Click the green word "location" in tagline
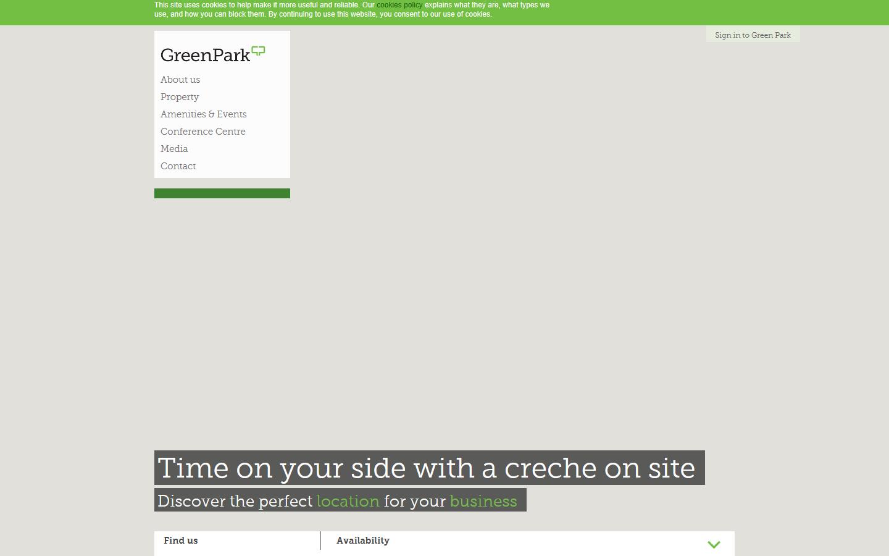 tap(348, 501)
